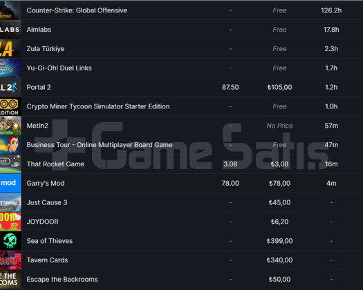Image resolution: width=363 pixels, height=290 pixels.
Task: Select the Zula Türkiye game icon
Action: [10, 49]
